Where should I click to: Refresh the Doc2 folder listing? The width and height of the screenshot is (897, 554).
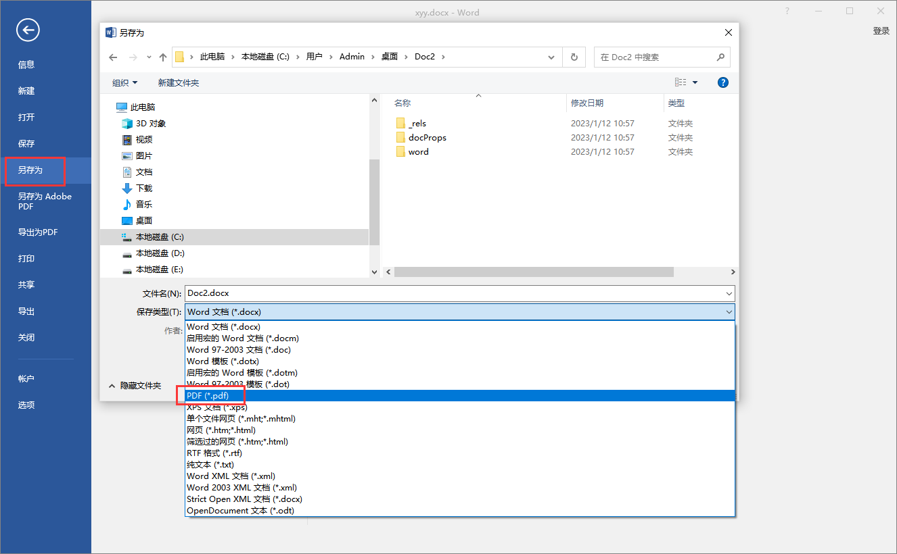(574, 57)
